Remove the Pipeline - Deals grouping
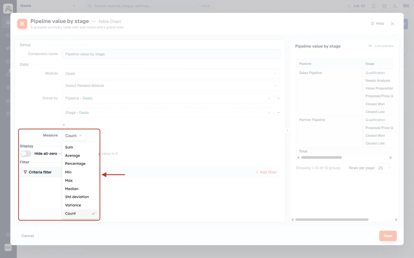 pyautogui.click(x=278, y=98)
